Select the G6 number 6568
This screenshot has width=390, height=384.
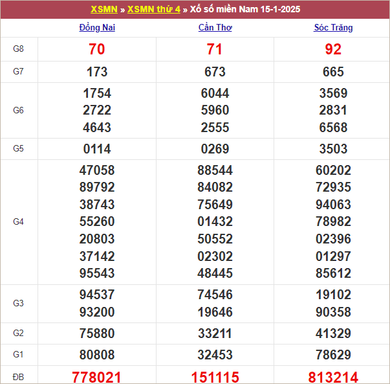click(333, 128)
